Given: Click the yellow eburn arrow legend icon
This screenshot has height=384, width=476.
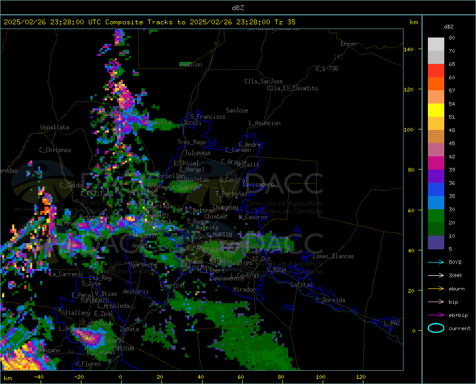Looking at the screenshot, I should tap(436, 288).
